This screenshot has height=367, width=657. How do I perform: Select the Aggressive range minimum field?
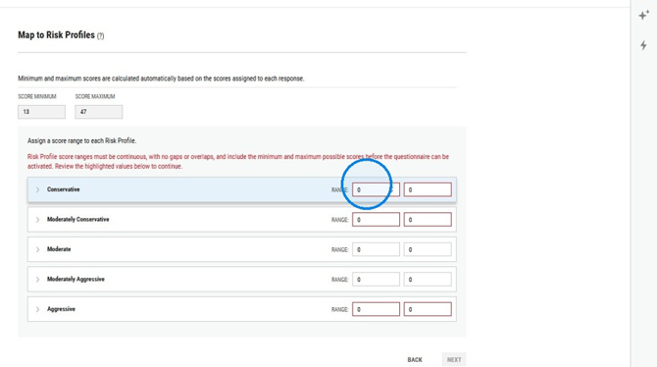pyautogui.click(x=376, y=309)
